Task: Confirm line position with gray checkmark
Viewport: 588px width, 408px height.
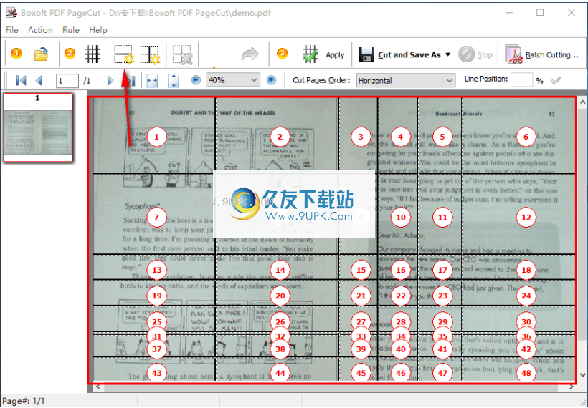Action: 556,80
